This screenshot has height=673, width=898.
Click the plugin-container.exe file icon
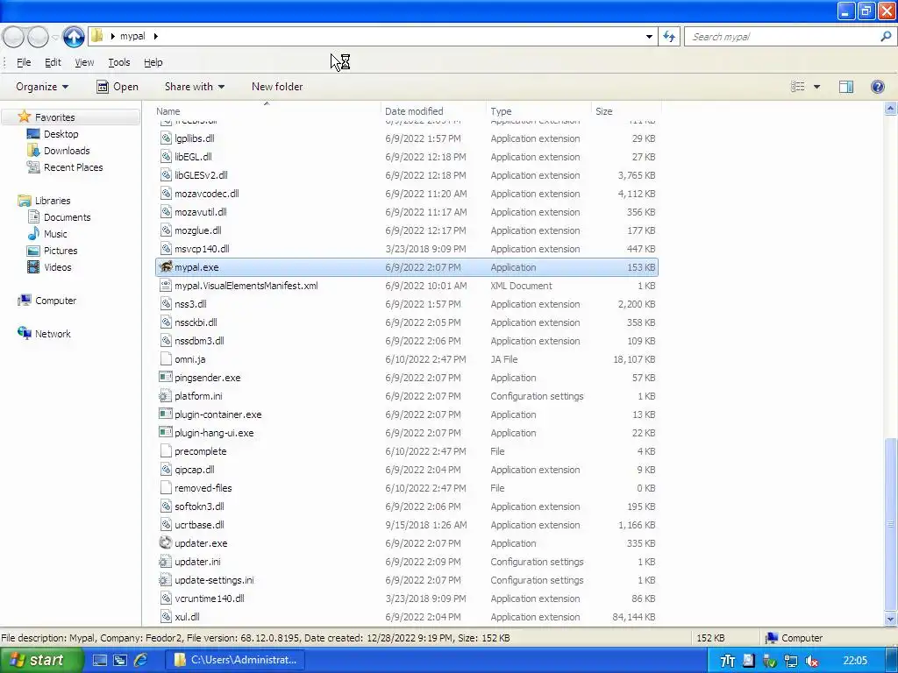pos(166,414)
